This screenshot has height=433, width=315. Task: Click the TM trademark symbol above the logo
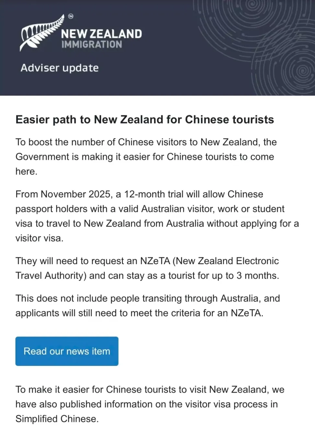pyautogui.click(x=71, y=16)
